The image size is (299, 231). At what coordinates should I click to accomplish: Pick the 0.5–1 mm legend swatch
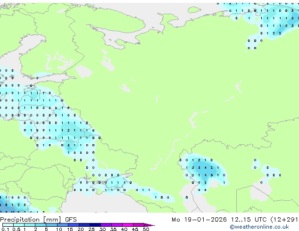pos(19,225)
